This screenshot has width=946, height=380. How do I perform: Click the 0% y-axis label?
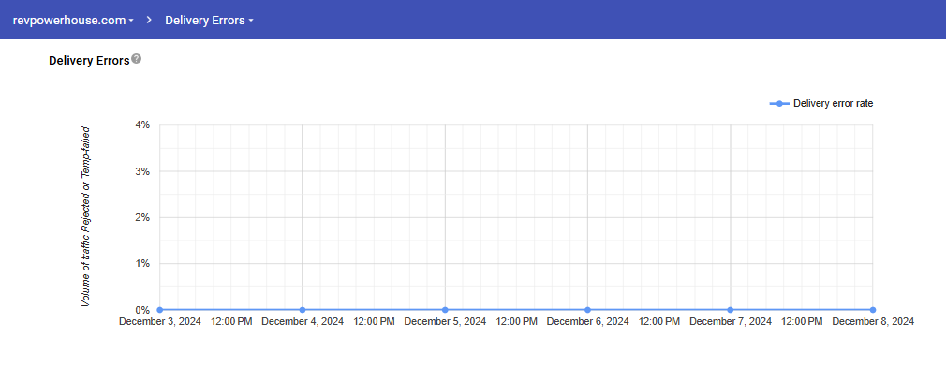pyautogui.click(x=142, y=310)
